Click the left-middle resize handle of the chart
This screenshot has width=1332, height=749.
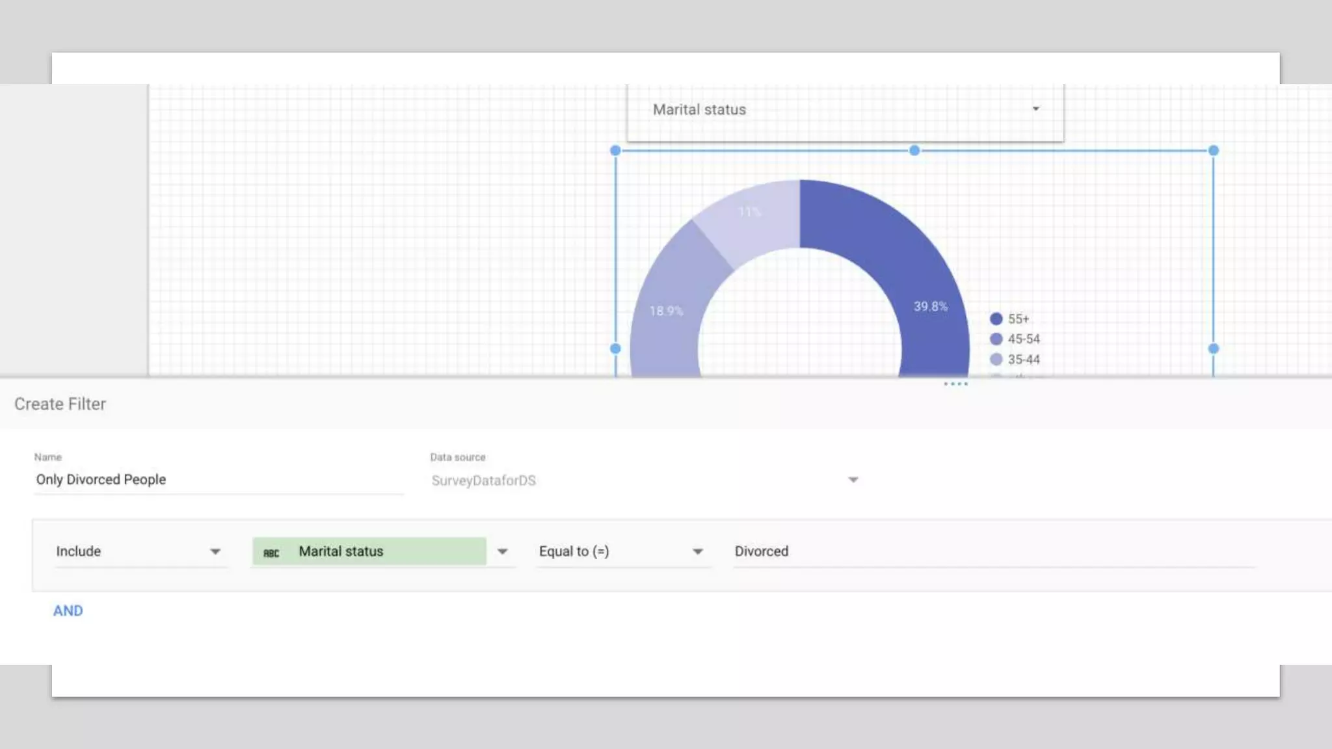615,348
